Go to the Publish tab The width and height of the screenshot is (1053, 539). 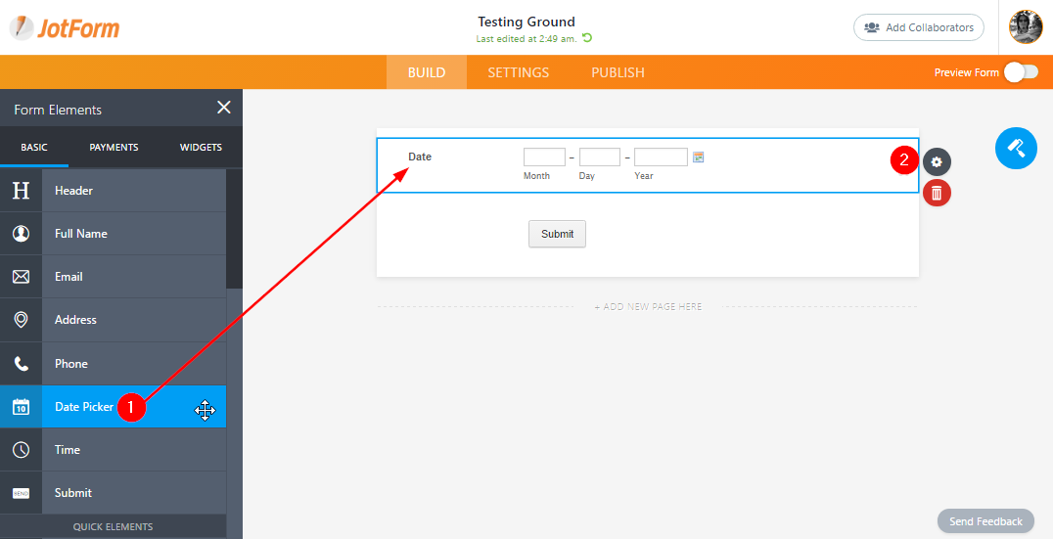click(x=618, y=72)
